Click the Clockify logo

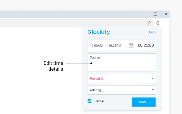(x=98, y=32)
